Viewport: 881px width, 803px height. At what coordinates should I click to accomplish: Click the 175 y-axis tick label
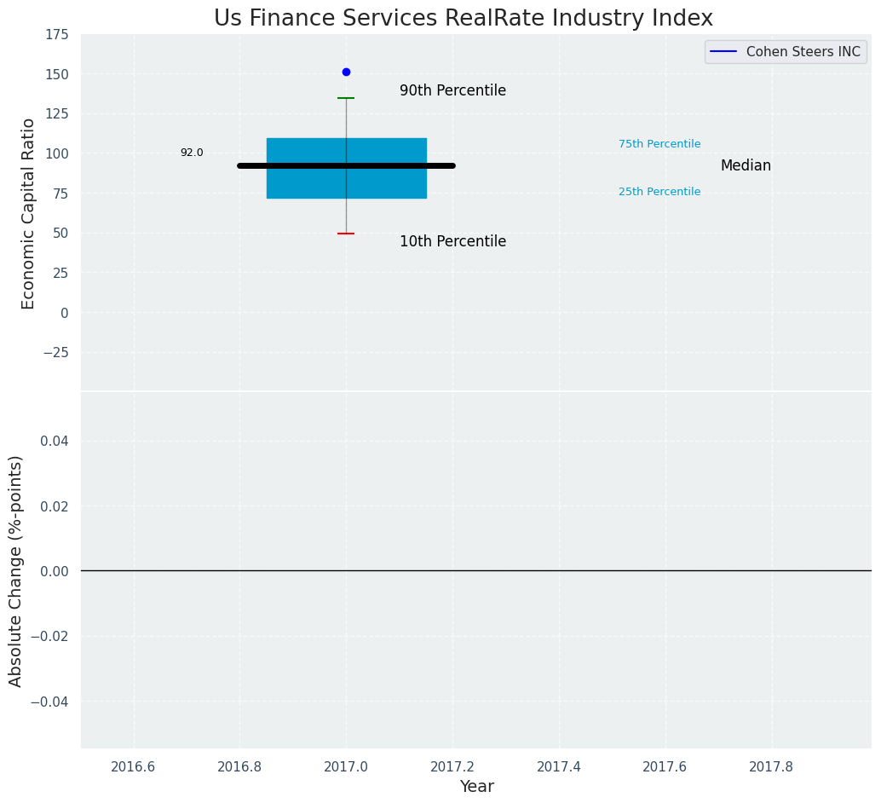[57, 35]
